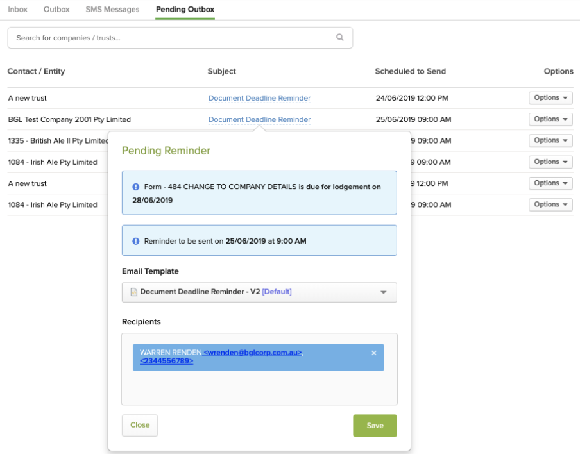The image size is (580, 459).
Task: Save the pending reminder
Action: point(375,426)
